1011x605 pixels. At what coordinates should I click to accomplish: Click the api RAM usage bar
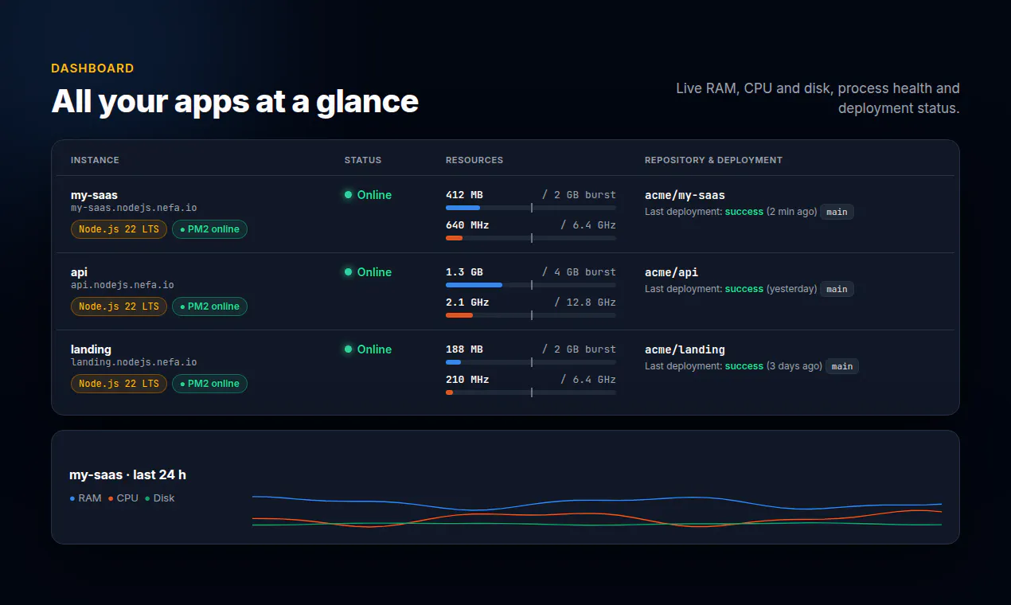pos(531,285)
